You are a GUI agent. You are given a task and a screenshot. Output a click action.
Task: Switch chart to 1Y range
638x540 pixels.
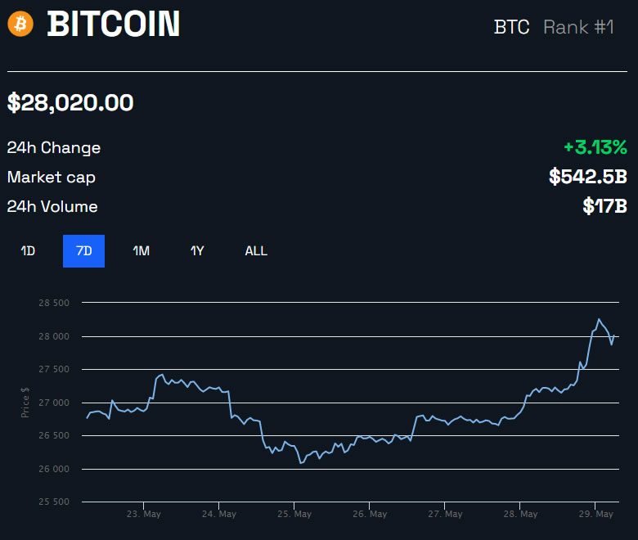click(197, 251)
